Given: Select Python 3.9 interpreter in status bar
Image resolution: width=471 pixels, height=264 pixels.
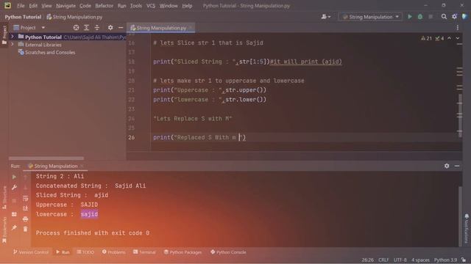Looking at the screenshot, I should [x=445, y=260].
